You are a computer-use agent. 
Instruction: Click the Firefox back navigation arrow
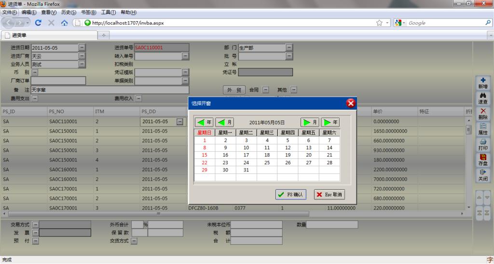click(8, 23)
